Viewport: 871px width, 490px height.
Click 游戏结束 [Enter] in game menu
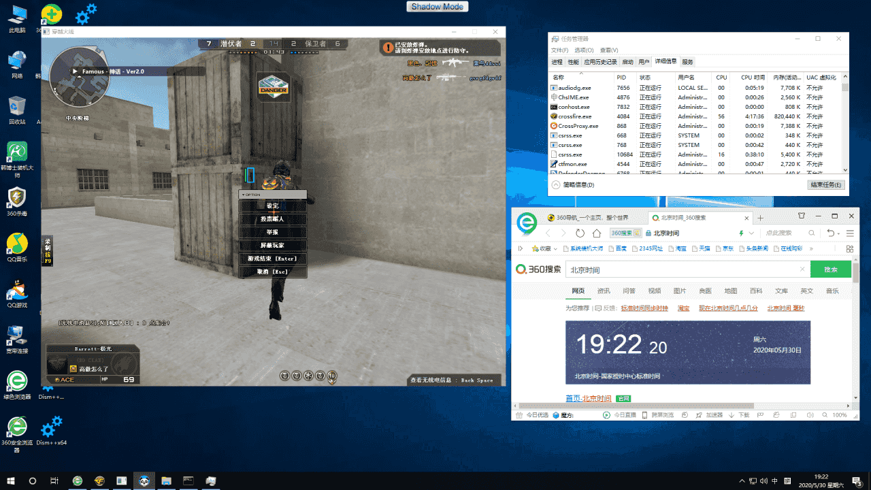272,259
